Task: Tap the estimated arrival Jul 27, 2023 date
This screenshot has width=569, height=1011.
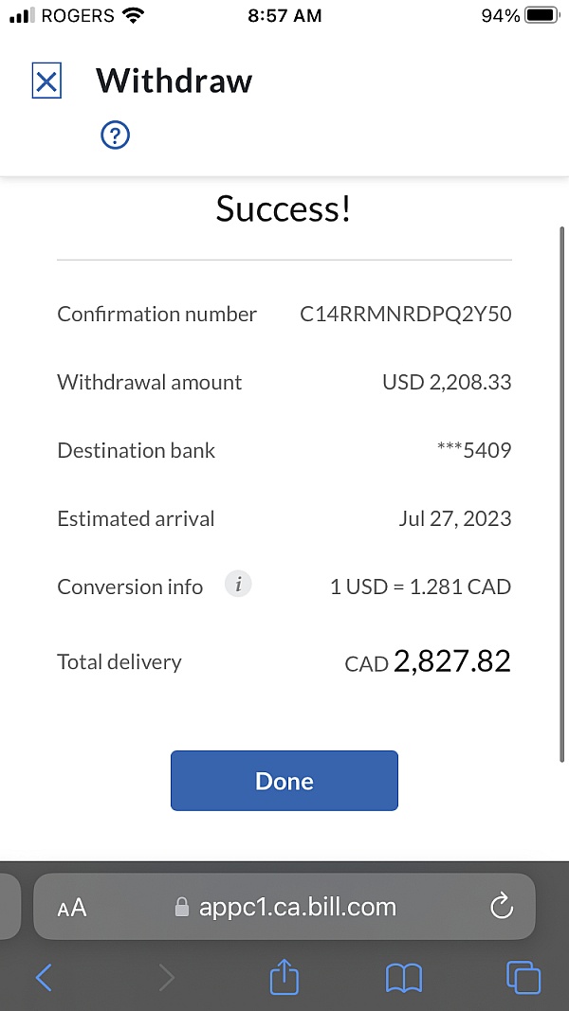Action: pyautogui.click(x=454, y=518)
